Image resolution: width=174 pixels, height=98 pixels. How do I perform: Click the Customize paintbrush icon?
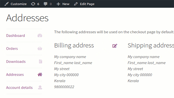pos(7,4)
